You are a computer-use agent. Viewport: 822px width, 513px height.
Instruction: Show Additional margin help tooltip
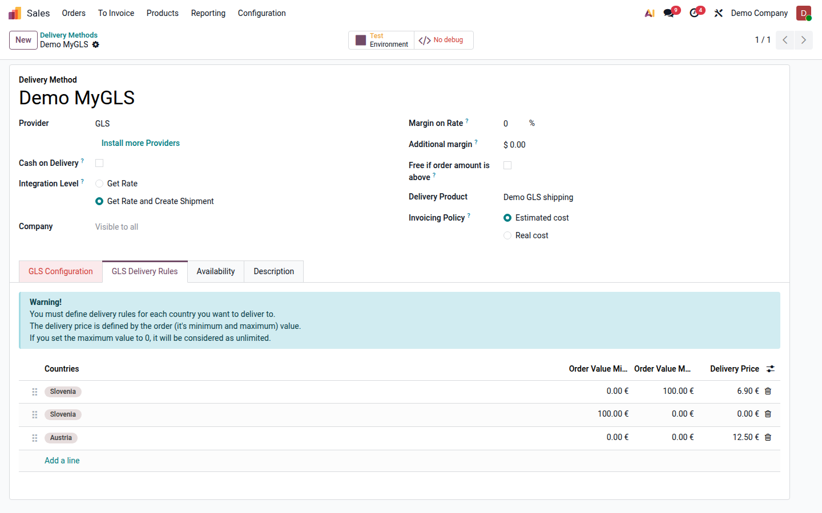pos(476,142)
